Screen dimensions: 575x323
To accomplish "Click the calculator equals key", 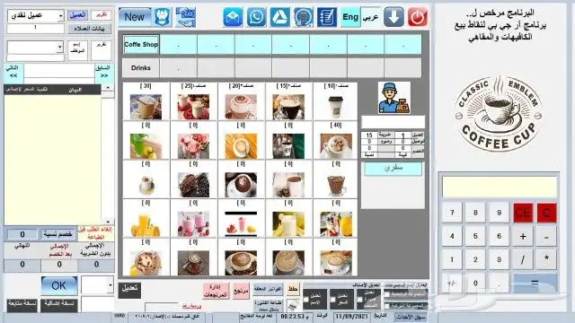I will pyautogui.click(x=535, y=283).
